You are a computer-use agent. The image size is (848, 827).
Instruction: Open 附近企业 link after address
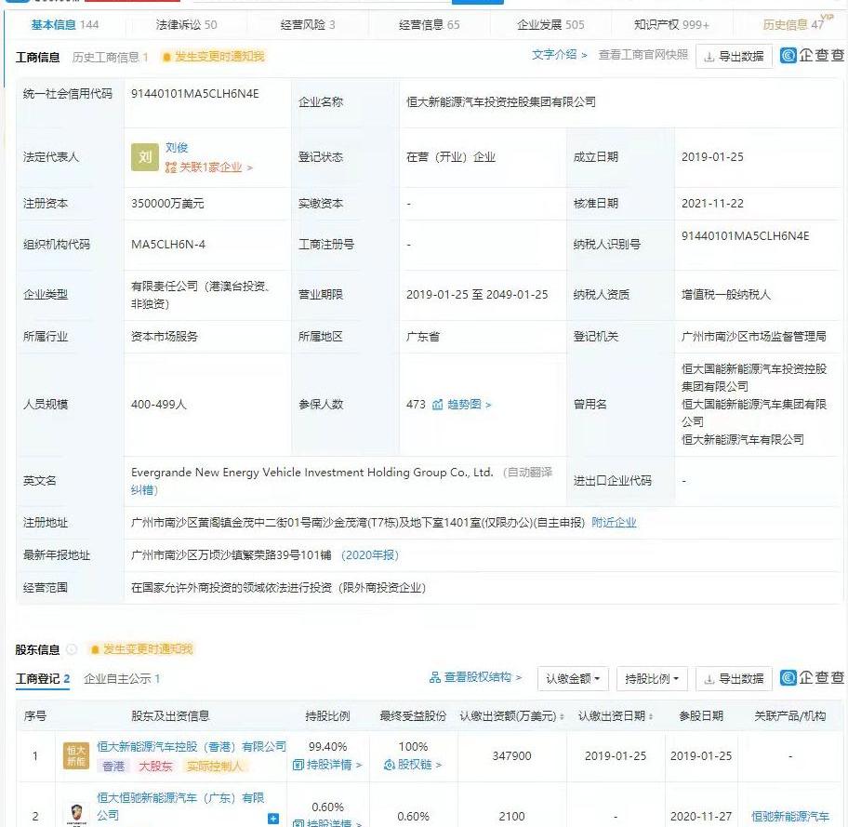tap(614, 522)
